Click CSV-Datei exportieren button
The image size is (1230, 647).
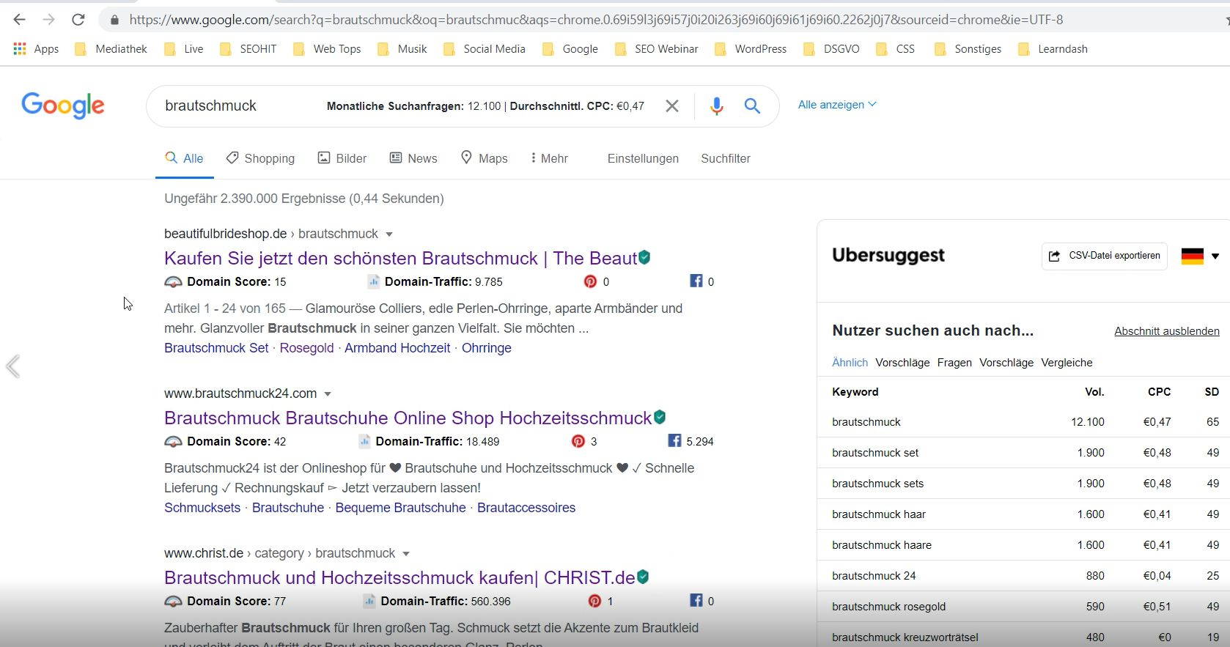(x=1104, y=256)
